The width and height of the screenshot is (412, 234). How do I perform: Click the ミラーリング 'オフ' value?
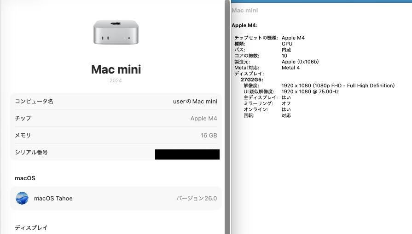[286, 103]
